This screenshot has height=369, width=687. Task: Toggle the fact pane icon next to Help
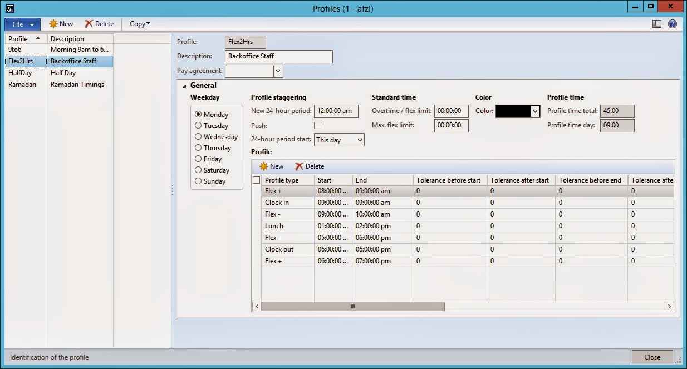657,24
